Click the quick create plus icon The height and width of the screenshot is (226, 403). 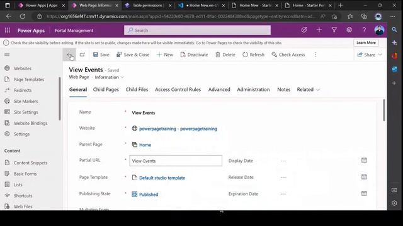click(x=319, y=30)
